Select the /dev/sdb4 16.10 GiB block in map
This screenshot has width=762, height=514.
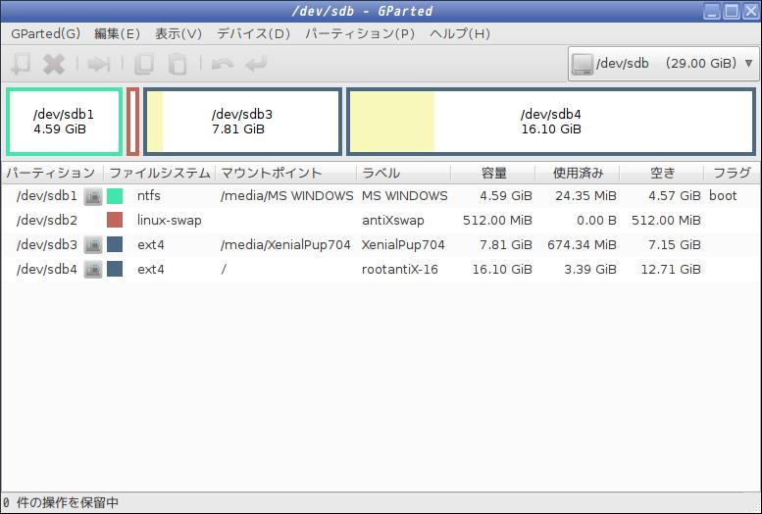[x=551, y=122]
